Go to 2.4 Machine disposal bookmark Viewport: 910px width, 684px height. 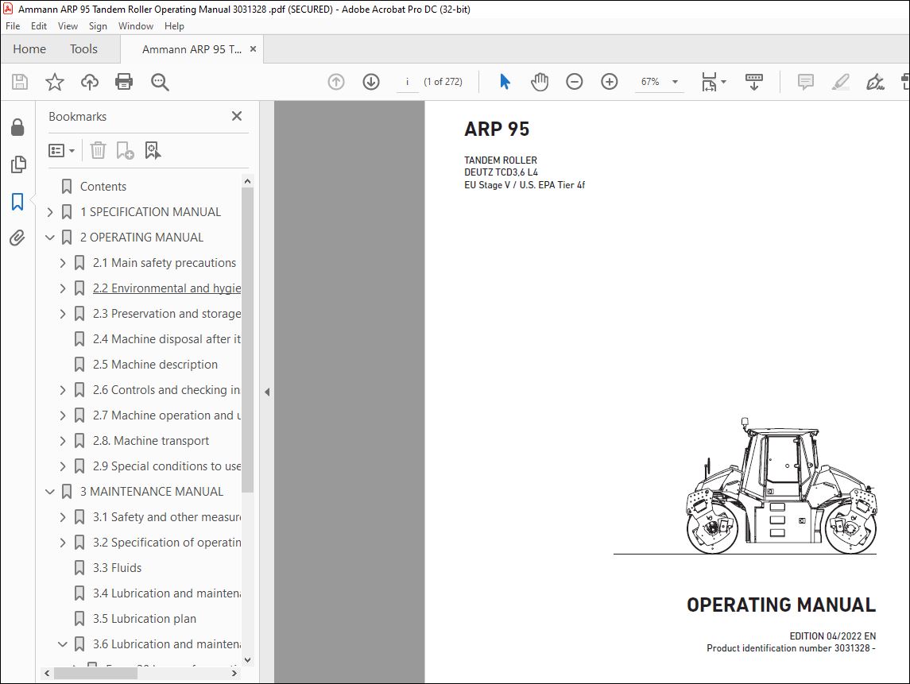(x=167, y=339)
